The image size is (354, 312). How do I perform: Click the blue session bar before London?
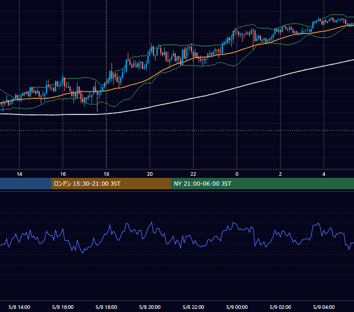click(x=26, y=184)
